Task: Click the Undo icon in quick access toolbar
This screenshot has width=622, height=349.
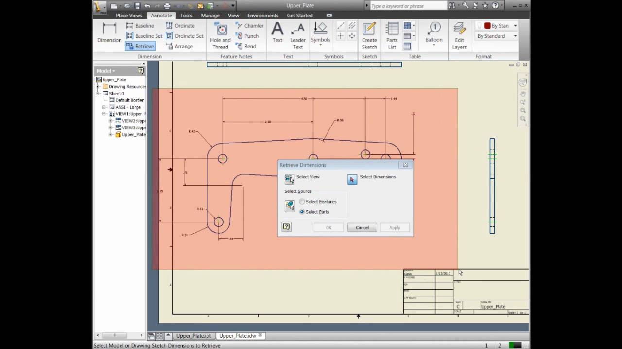Action: tap(147, 6)
